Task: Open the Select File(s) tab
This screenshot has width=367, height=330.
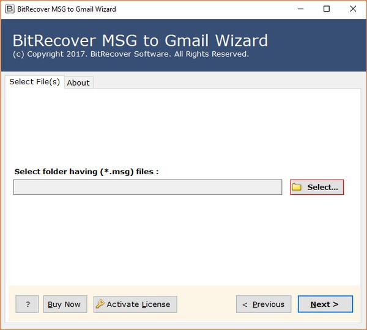Action: click(x=35, y=82)
